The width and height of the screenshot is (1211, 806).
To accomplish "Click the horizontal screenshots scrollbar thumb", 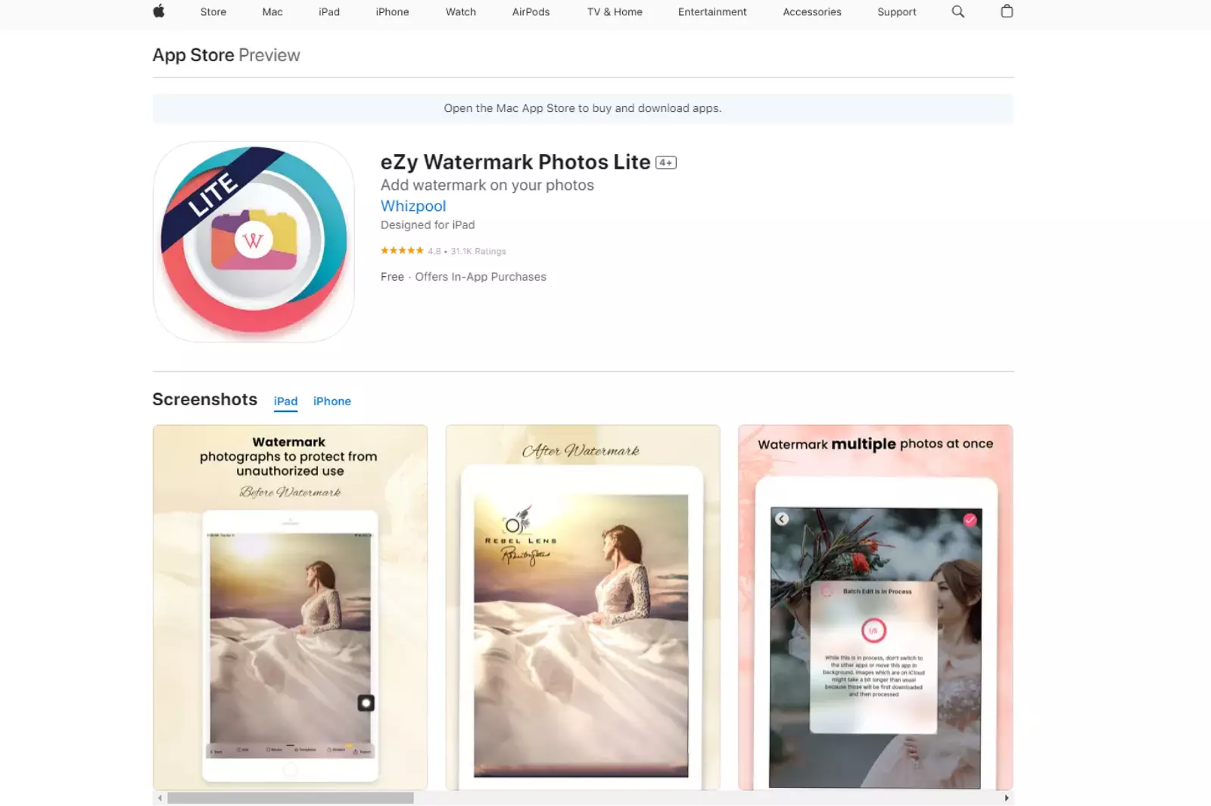I will [x=291, y=798].
